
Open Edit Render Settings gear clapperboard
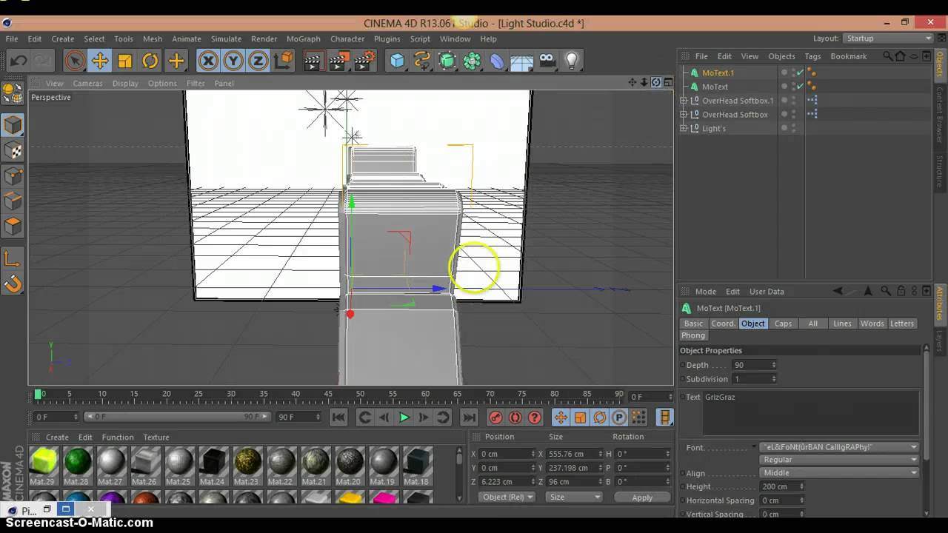(x=364, y=61)
